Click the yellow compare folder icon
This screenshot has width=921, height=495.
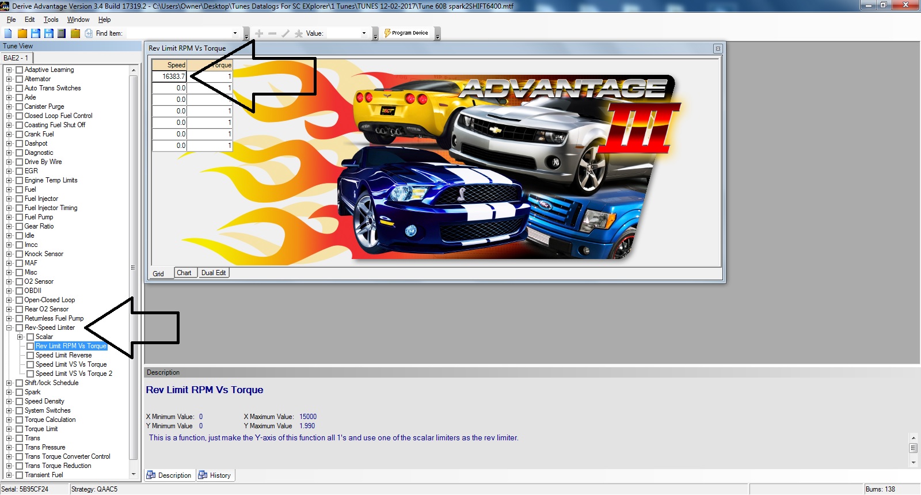75,33
